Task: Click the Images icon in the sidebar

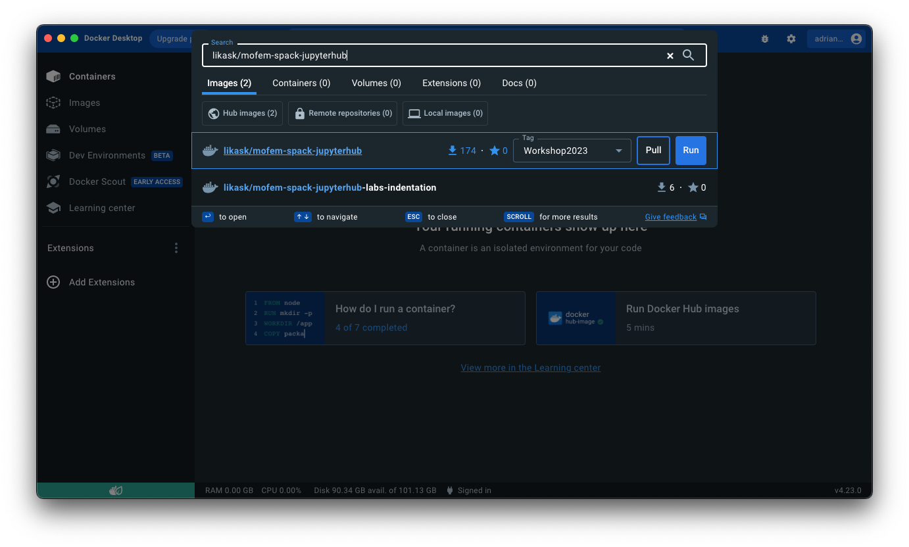Action: pyautogui.click(x=53, y=103)
